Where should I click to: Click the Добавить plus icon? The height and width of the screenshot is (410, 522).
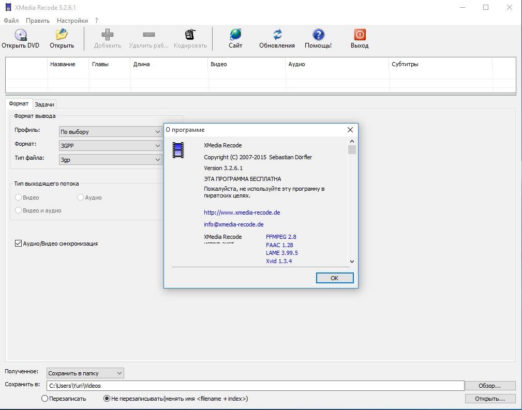[107, 35]
